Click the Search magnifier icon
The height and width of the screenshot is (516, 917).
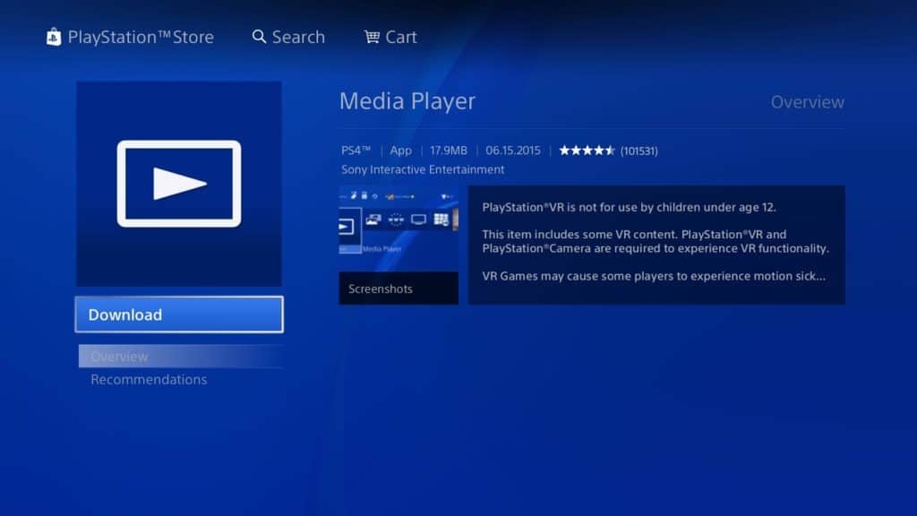point(259,37)
